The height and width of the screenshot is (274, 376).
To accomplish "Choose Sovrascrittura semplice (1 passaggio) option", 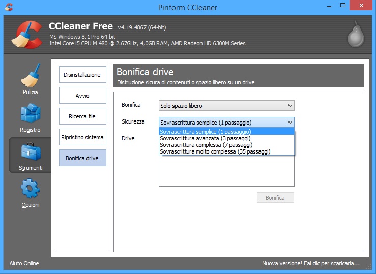I will 226,132.
